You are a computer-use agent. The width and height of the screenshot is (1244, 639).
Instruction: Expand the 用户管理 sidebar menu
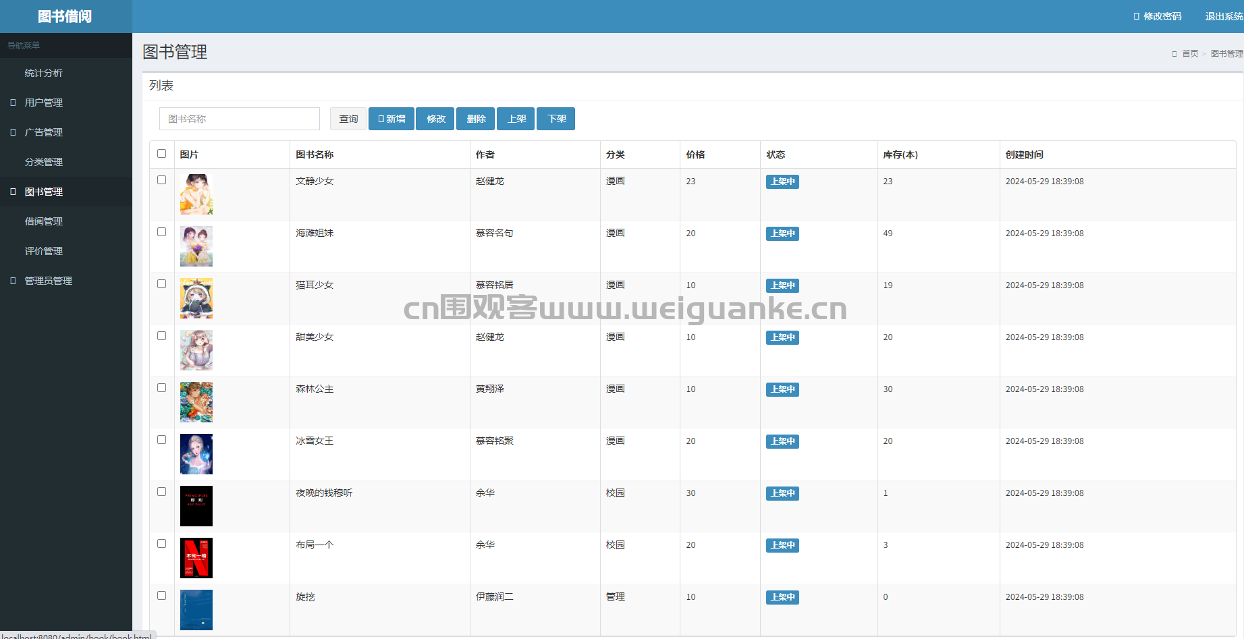click(44, 103)
